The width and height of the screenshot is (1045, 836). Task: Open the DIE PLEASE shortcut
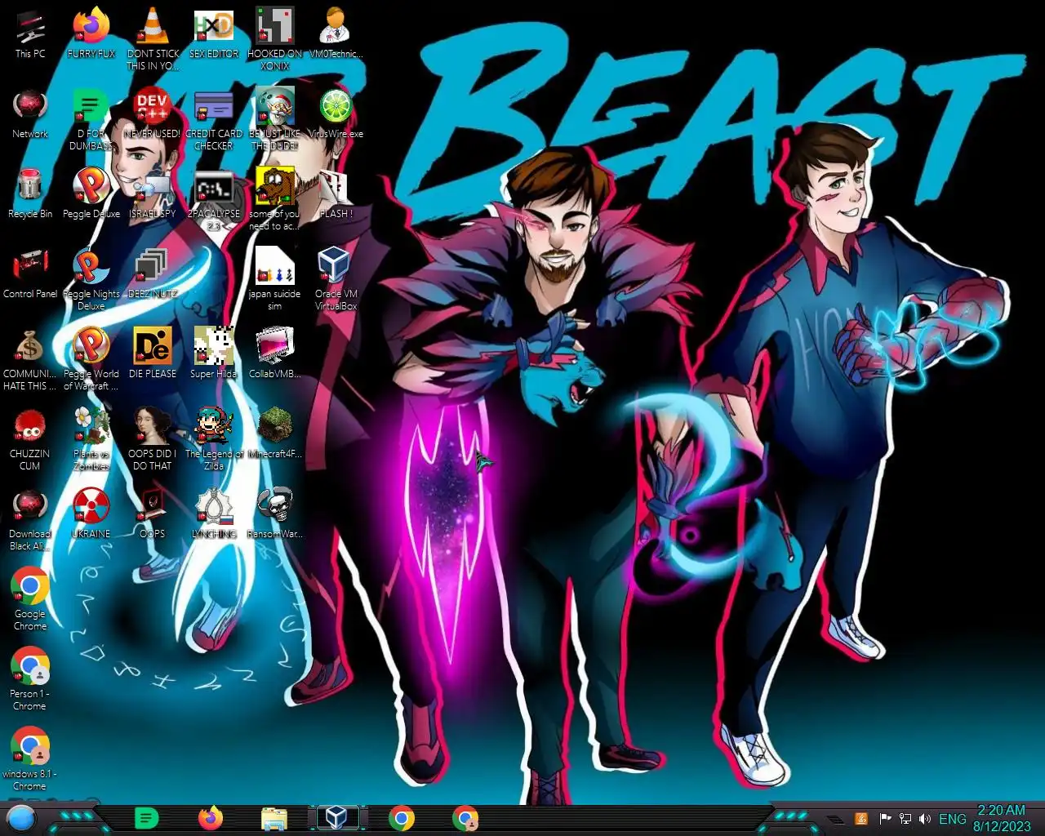153,353
